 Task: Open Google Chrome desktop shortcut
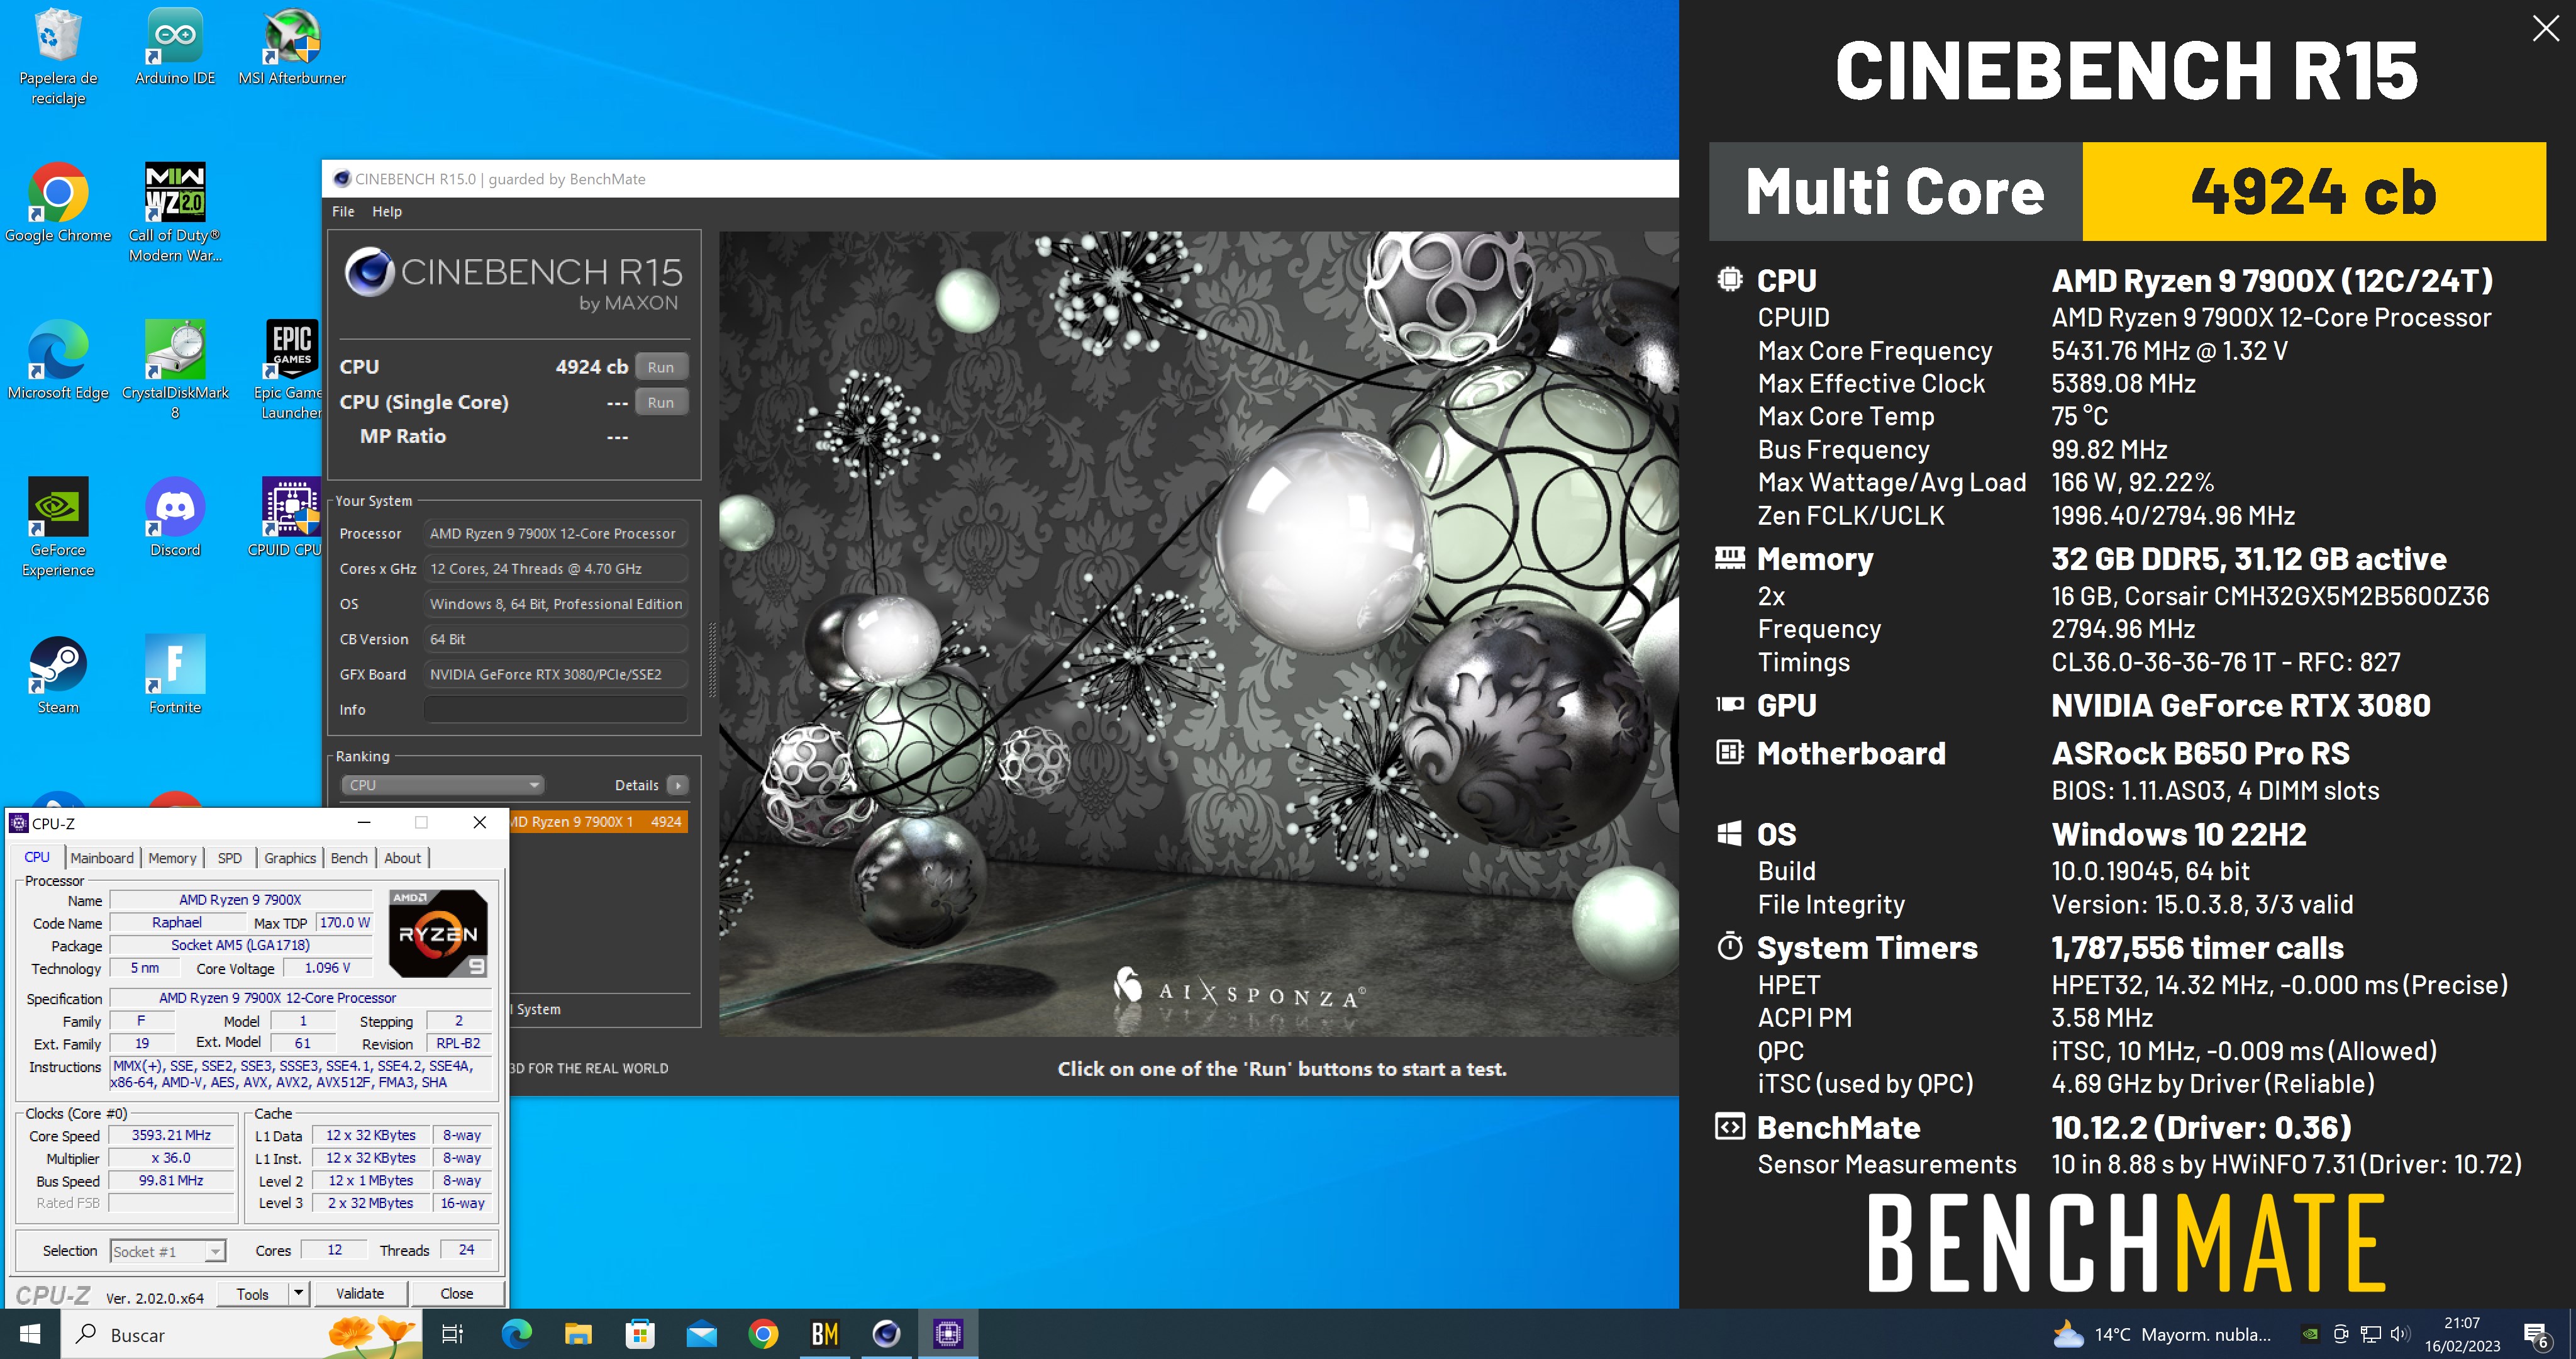(58, 203)
